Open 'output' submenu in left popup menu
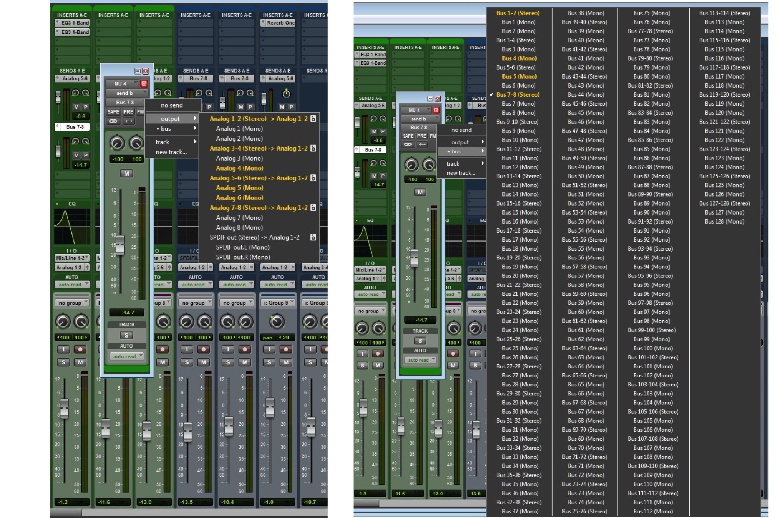The width and height of the screenshot is (777, 518). point(172,119)
